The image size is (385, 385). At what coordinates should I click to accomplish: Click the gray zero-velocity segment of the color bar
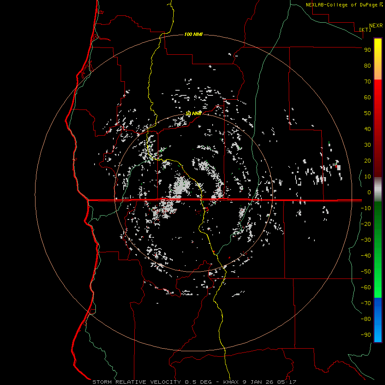tap(378, 190)
